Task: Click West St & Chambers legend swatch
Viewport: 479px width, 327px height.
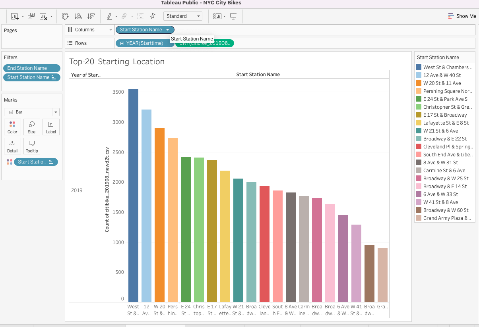Action: [419, 67]
